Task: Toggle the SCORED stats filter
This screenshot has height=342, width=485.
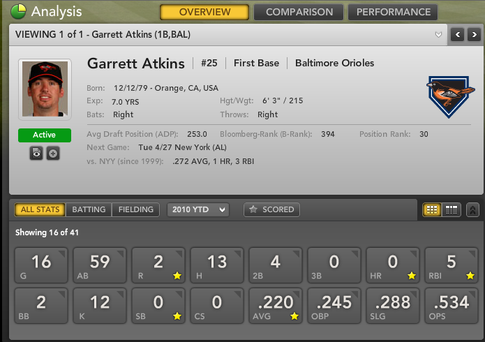Action: (x=271, y=209)
